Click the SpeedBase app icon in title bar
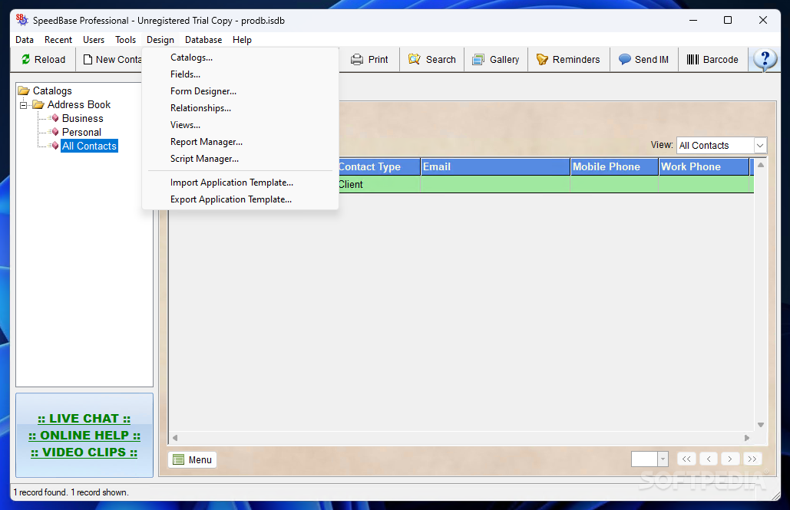790x510 pixels. coord(21,20)
